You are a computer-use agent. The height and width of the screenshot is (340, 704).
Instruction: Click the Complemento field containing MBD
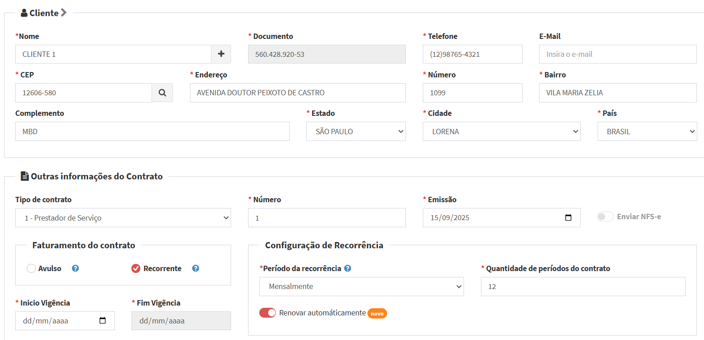(x=152, y=132)
